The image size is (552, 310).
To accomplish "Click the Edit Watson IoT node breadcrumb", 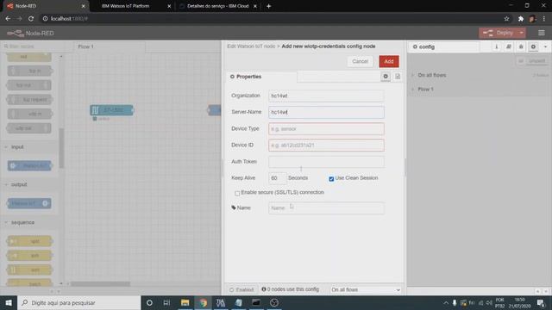I will [x=251, y=46].
